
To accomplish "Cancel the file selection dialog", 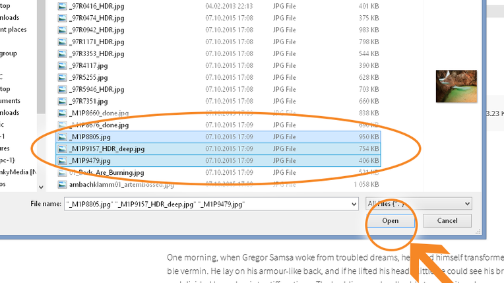I will click(x=447, y=221).
